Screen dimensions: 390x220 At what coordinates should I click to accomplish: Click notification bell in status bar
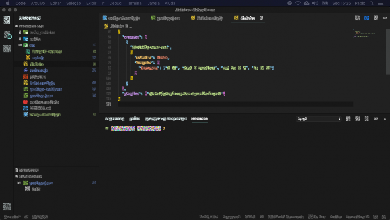point(384,217)
